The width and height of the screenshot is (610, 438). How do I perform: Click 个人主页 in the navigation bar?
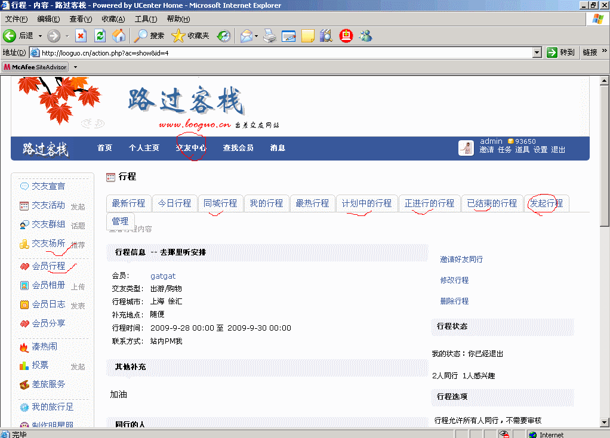[144, 148]
